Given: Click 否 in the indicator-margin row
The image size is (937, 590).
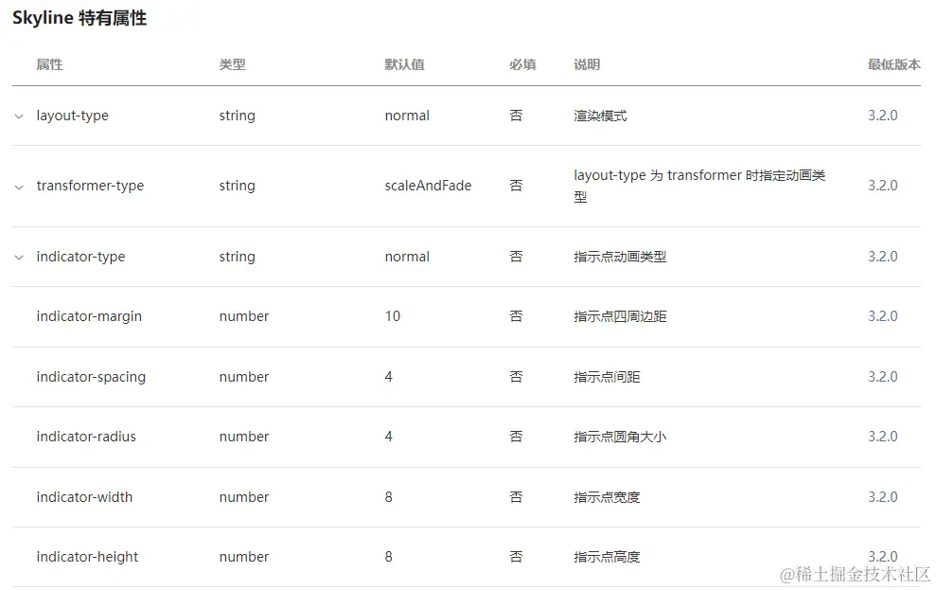Looking at the screenshot, I should pos(517,316).
